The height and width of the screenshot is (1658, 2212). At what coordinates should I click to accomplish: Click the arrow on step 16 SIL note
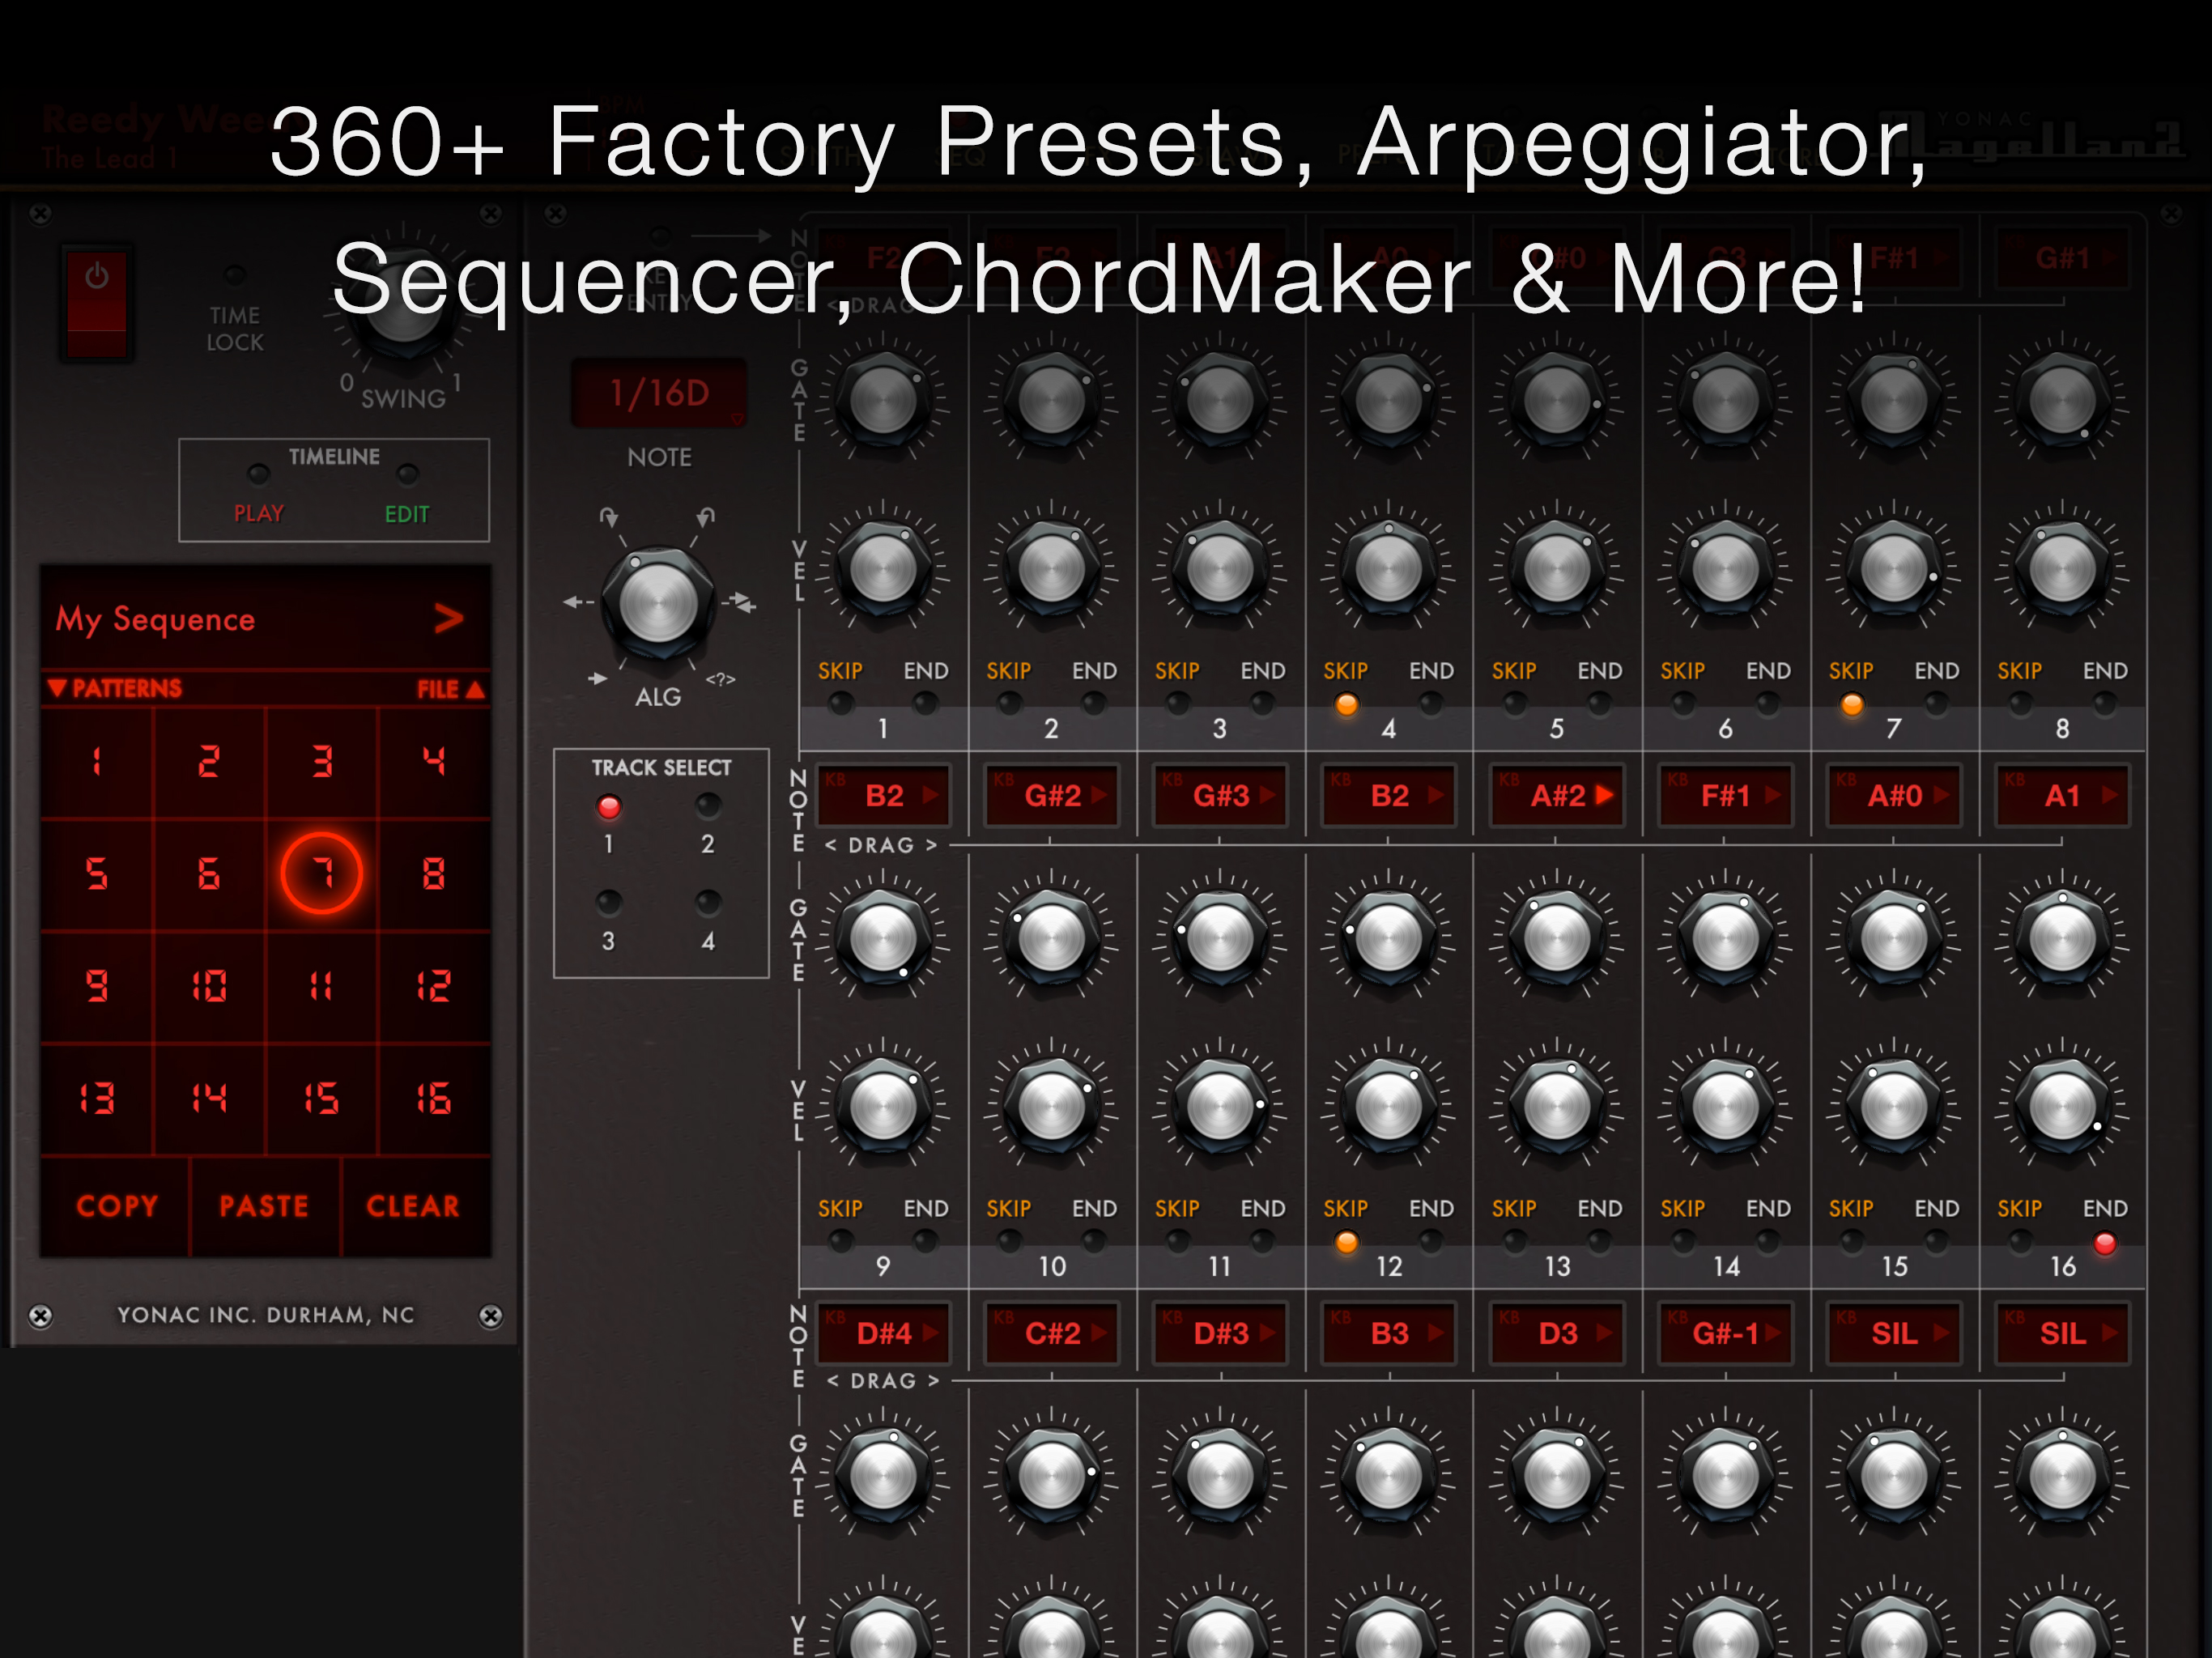point(2110,1332)
